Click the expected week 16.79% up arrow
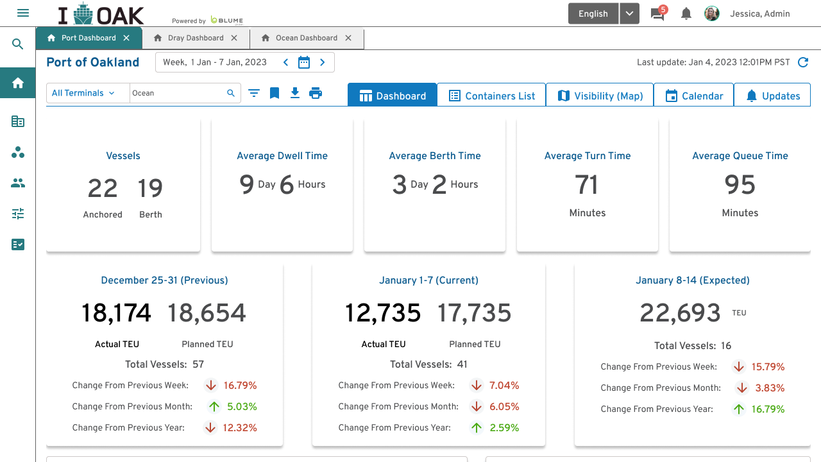This screenshot has width=821, height=462. [x=739, y=409]
